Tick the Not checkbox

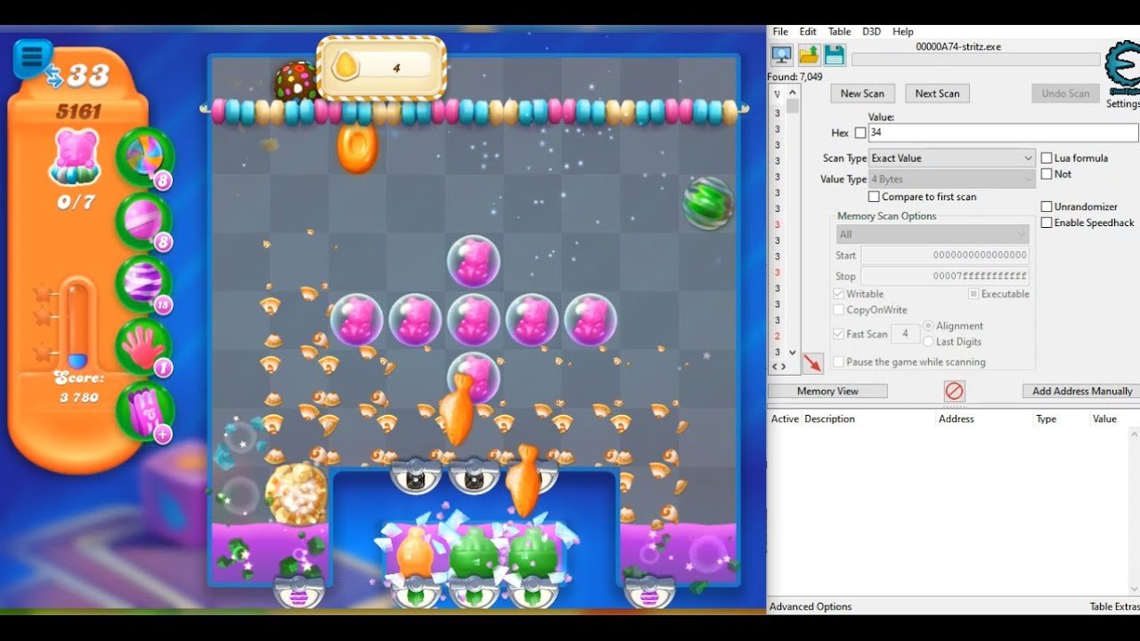point(1046,174)
